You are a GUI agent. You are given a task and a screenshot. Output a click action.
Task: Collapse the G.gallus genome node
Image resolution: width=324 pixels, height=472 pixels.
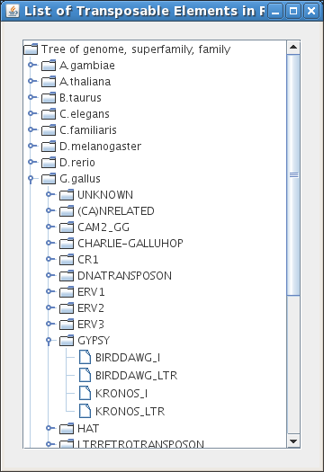(x=31, y=179)
